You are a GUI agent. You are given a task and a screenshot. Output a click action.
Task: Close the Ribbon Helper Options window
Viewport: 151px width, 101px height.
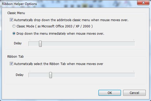point(143,3)
